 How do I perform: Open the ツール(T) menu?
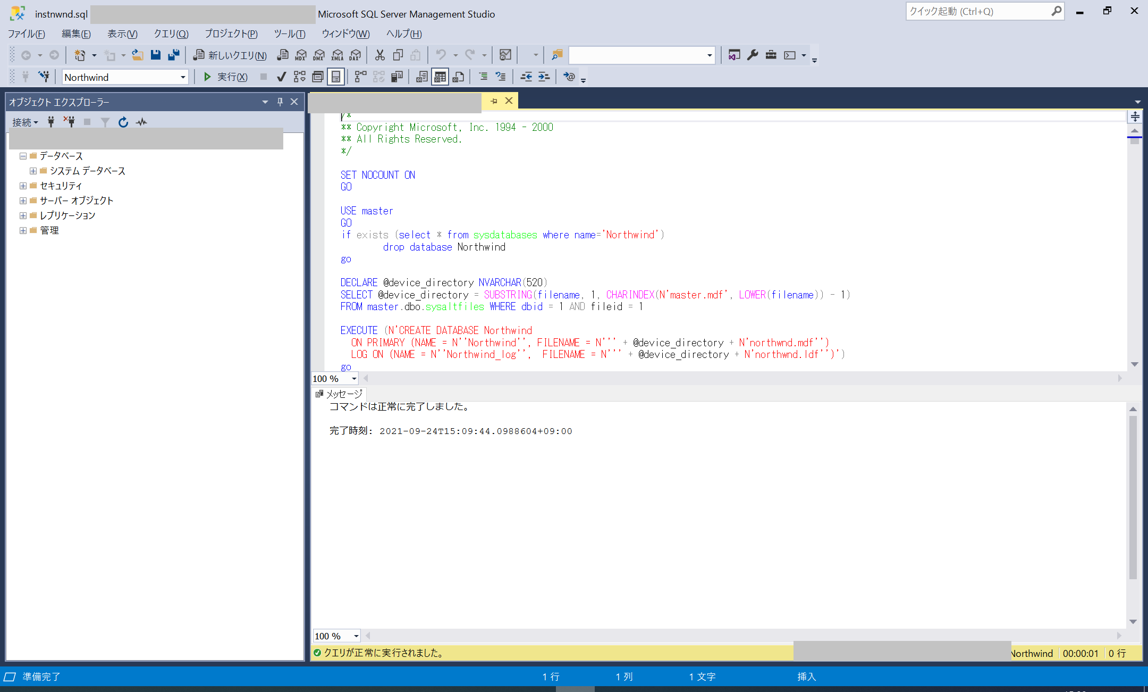290,34
